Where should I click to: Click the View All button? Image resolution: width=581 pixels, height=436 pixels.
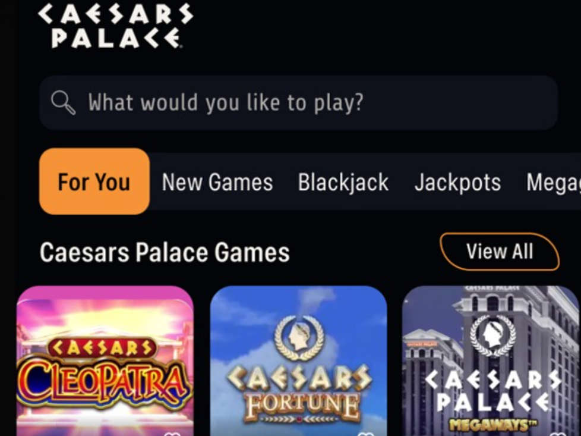coord(500,250)
